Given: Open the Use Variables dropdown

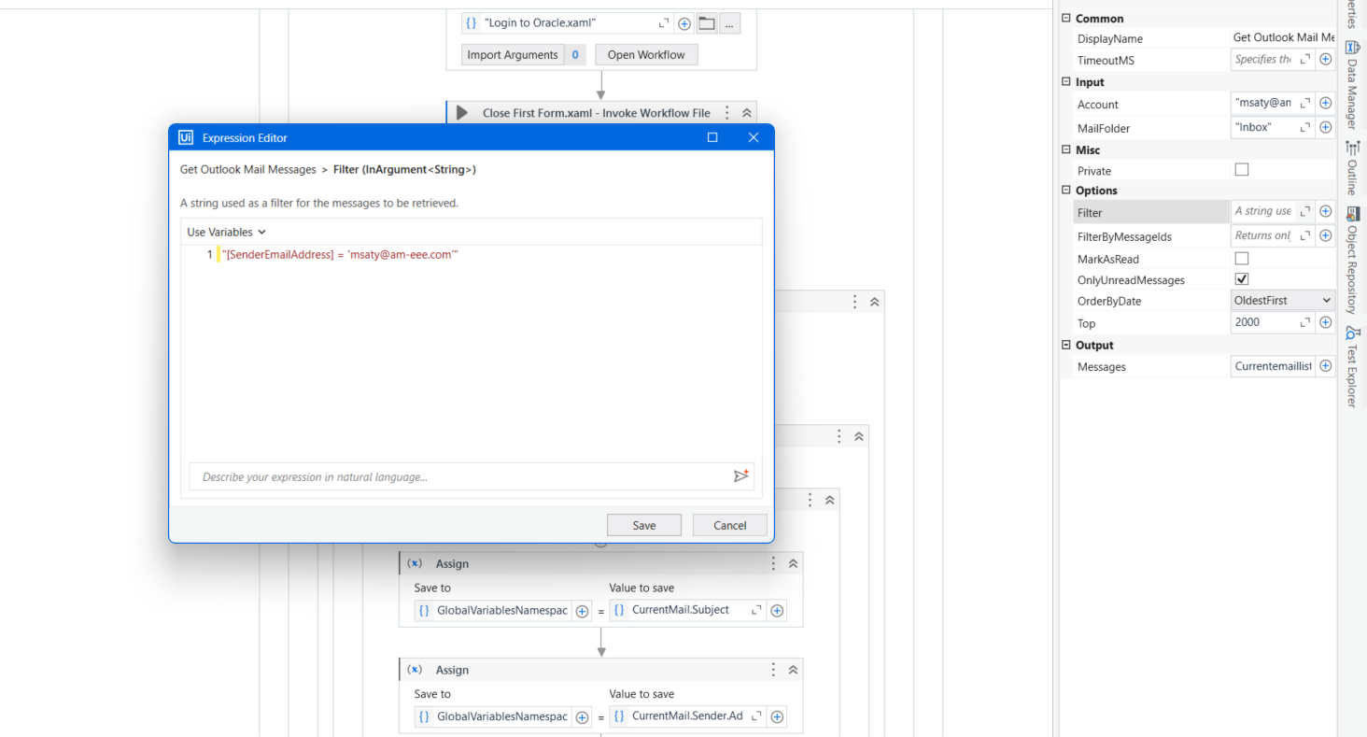Looking at the screenshot, I should 227,232.
